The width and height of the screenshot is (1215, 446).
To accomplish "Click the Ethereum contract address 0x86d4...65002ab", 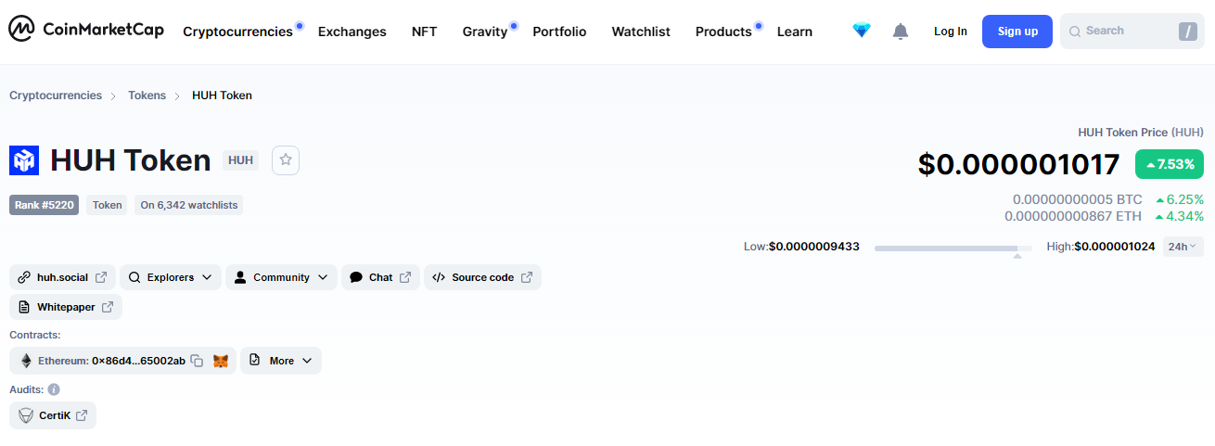I will (138, 361).
